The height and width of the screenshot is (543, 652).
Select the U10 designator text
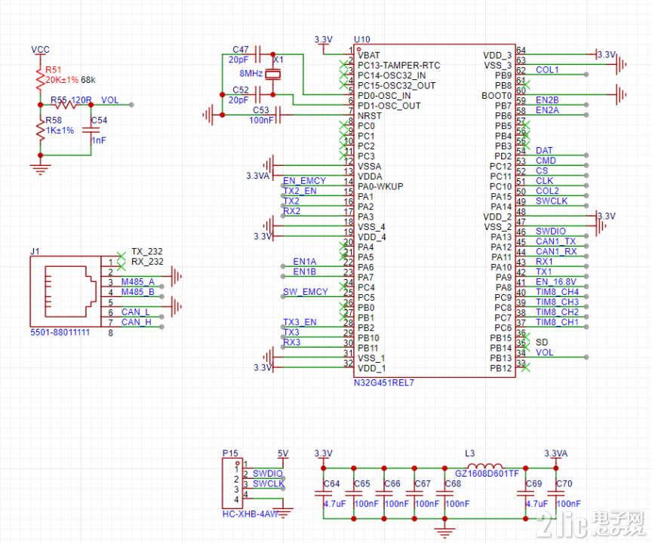tap(361, 39)
